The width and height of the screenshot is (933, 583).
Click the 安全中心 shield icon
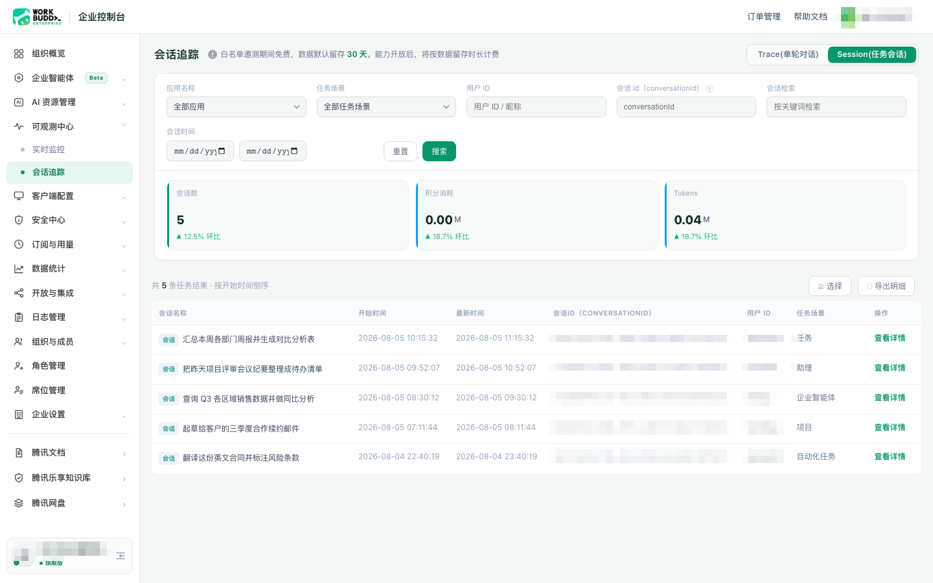point(19,220)
